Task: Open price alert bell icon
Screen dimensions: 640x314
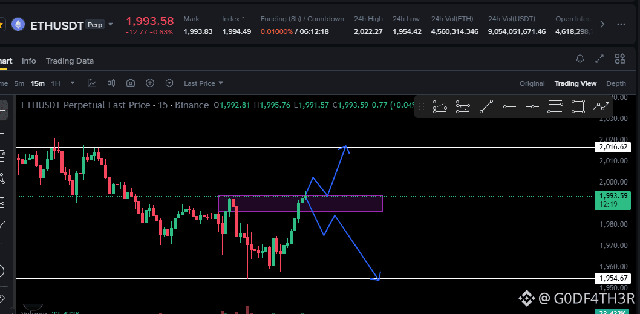Action: 580,59
